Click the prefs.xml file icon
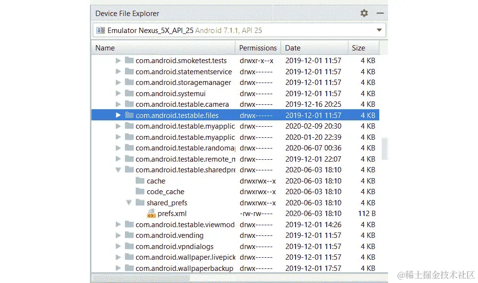Viewport: 478px width, 283px height. point(151,214)
